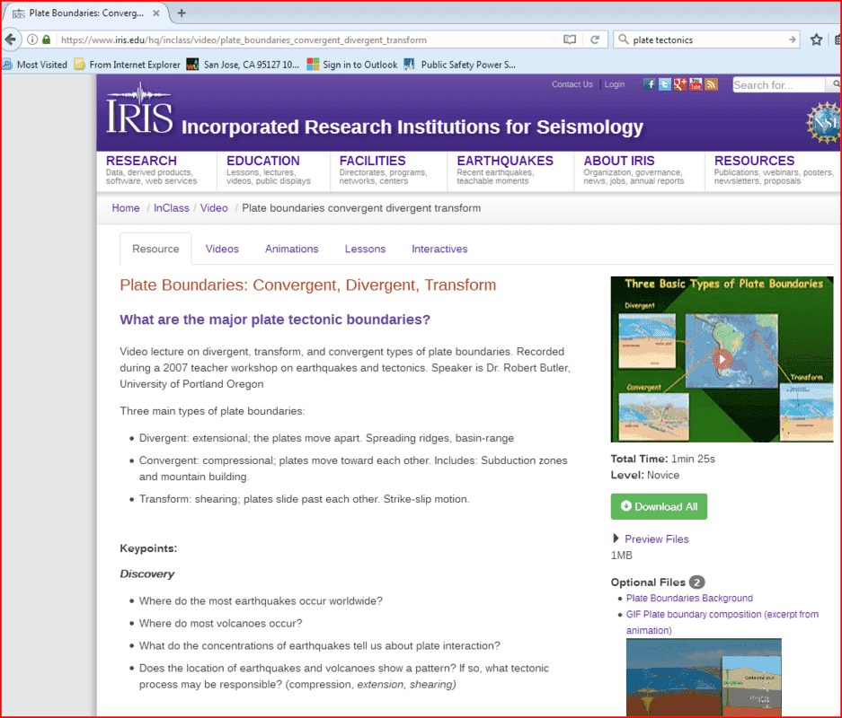Click the Discovery subheading
842x718 pixels.
pyautogui.click(x=147, y=574)
